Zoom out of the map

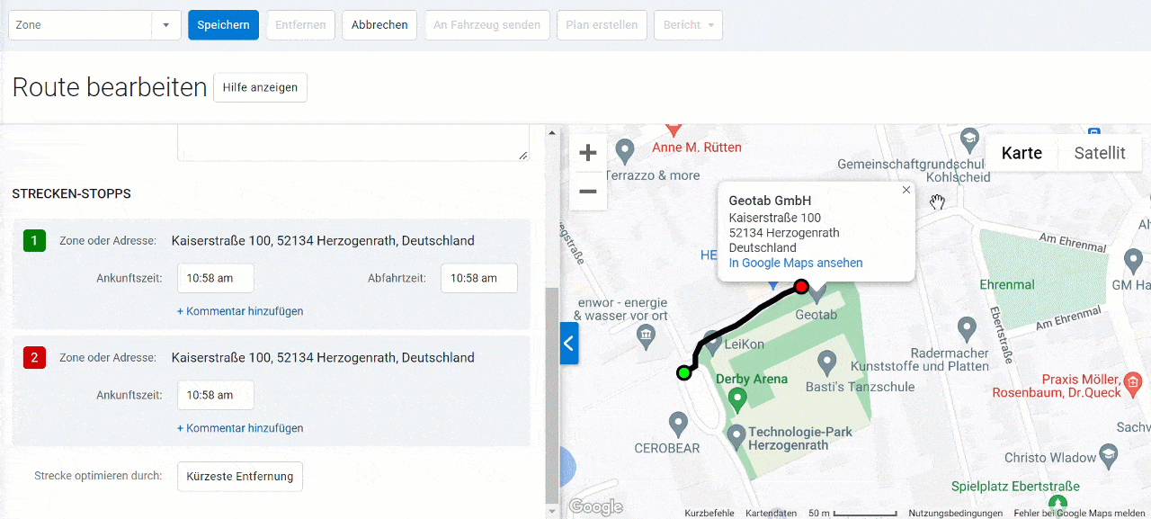pos(587,192)
